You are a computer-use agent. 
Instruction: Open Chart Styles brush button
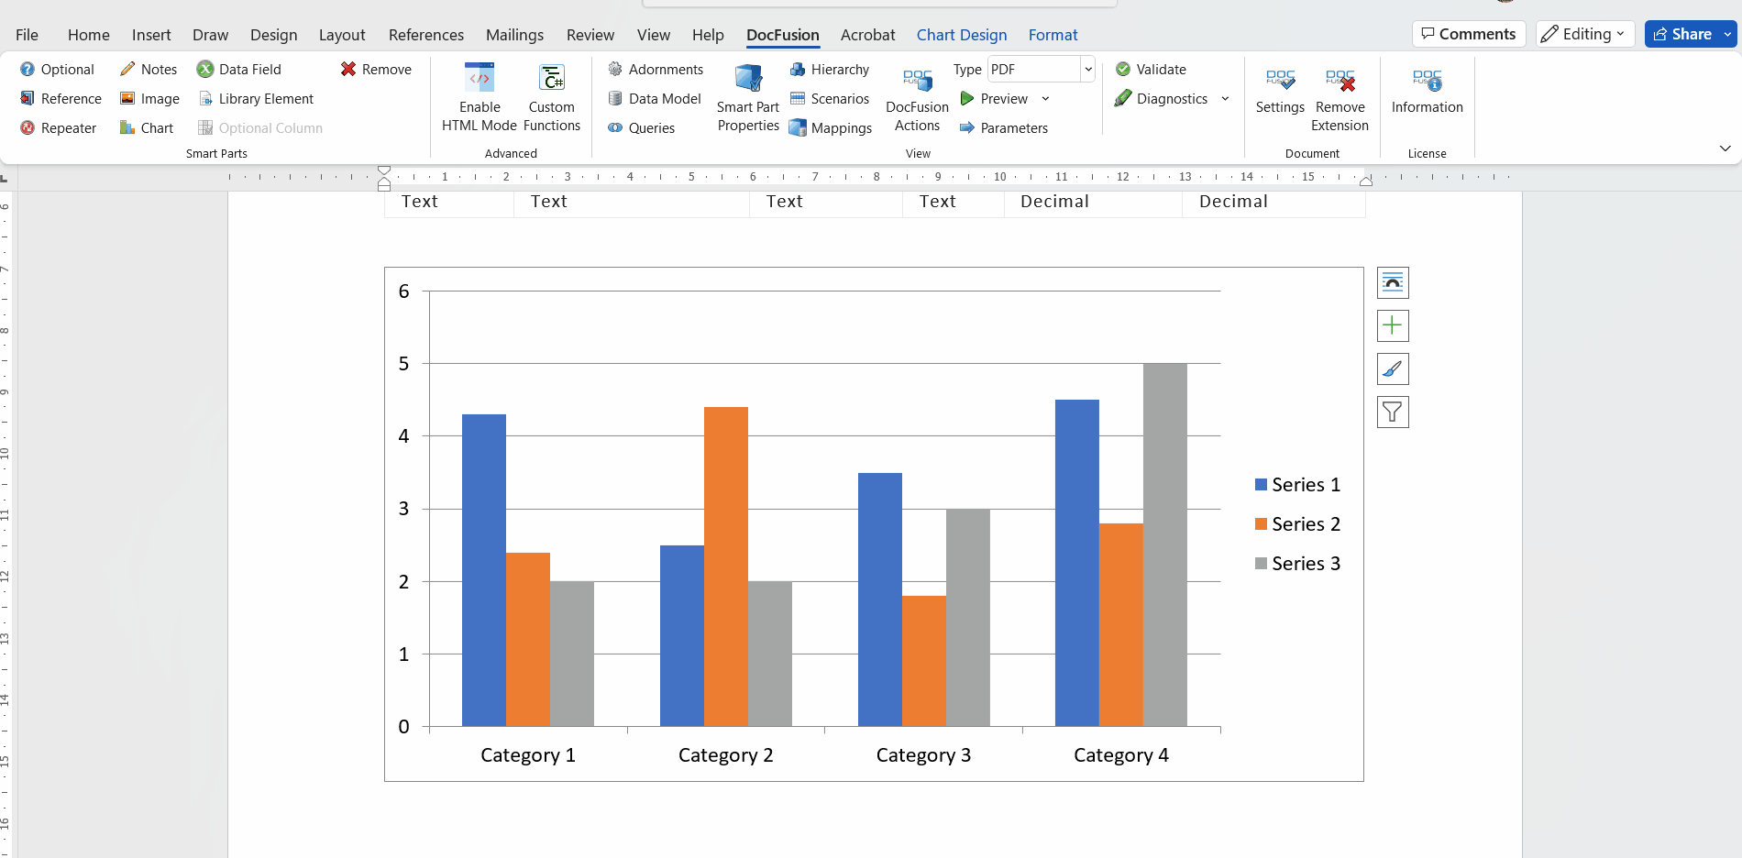point(1393,369)
